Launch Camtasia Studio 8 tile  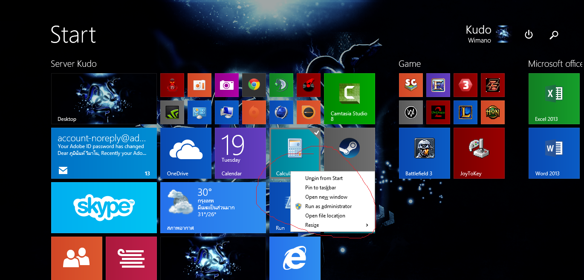pyautogui.click(x=350, y=99)
